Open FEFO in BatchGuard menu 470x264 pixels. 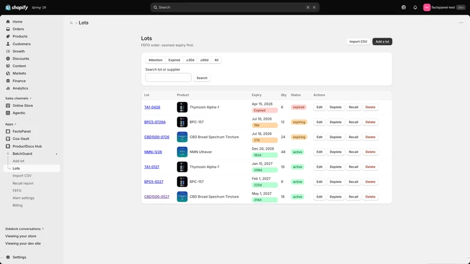17,191
